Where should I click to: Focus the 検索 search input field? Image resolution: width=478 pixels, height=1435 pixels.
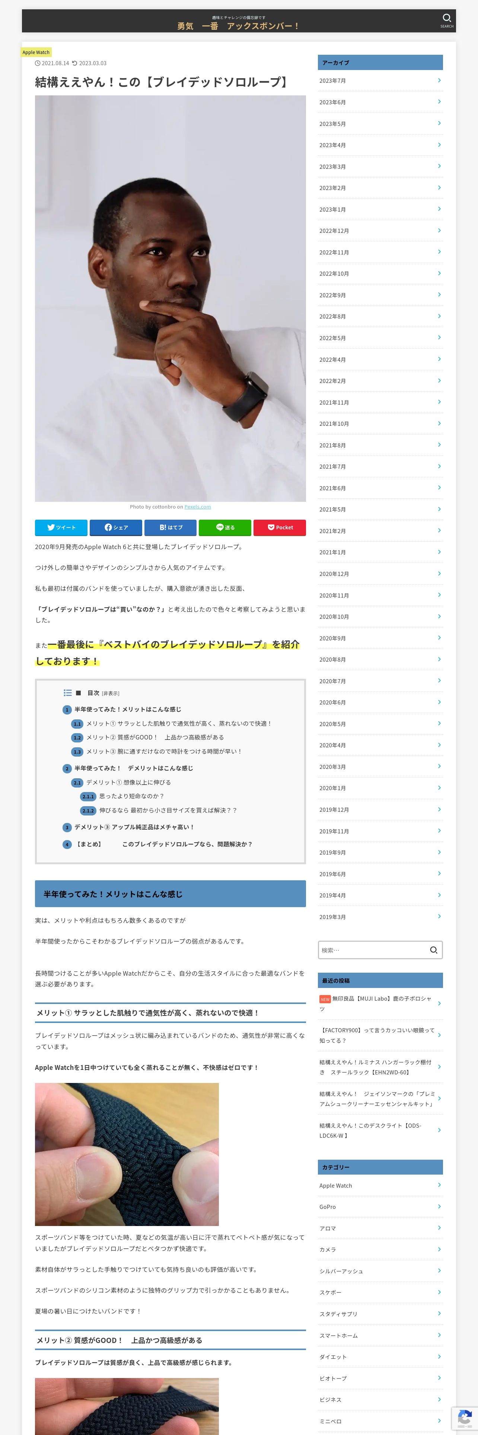pos(372,950)
